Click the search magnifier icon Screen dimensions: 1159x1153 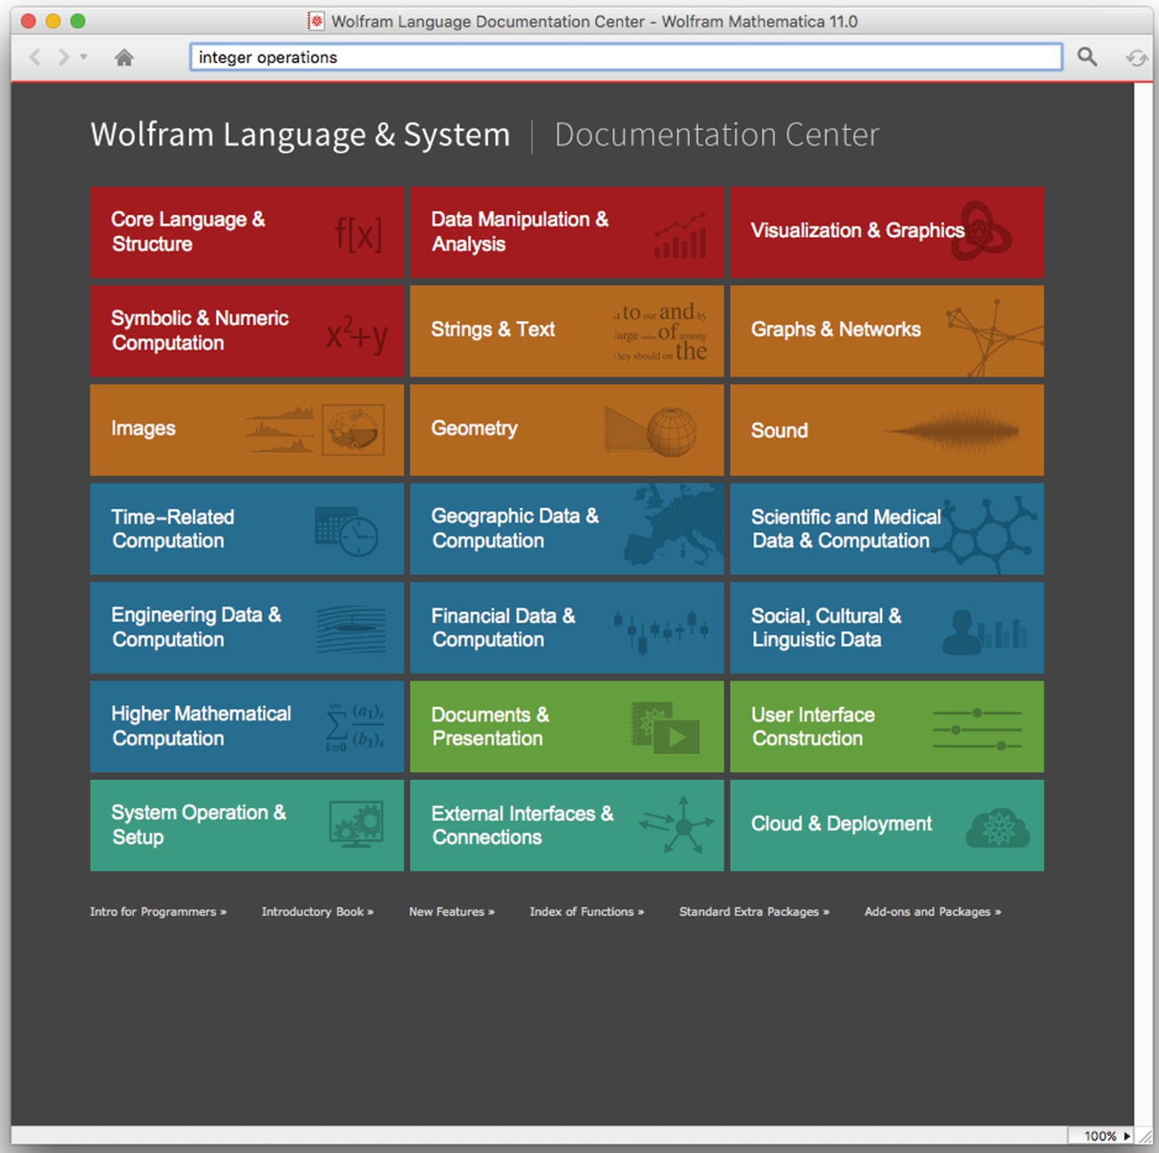[1087, 57]
